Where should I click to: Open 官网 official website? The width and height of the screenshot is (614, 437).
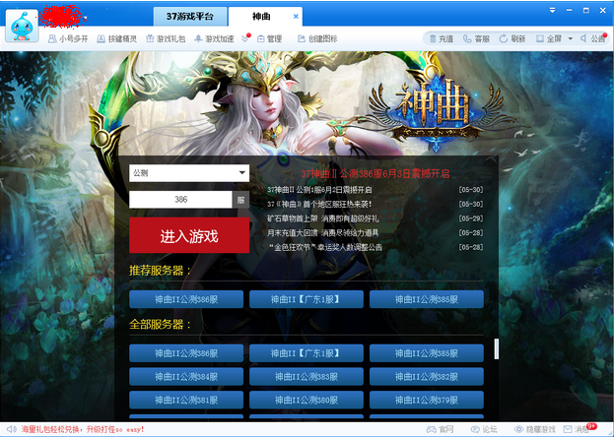click(x=441, y=429)
